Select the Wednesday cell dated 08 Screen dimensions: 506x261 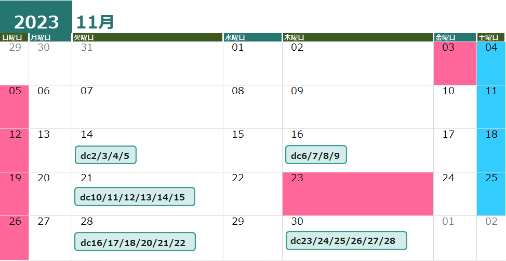[x=252, y=107]
